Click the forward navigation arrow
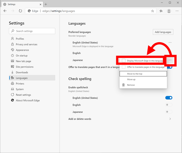This screenshot has width=182, height=153. (x=13, y=11)
